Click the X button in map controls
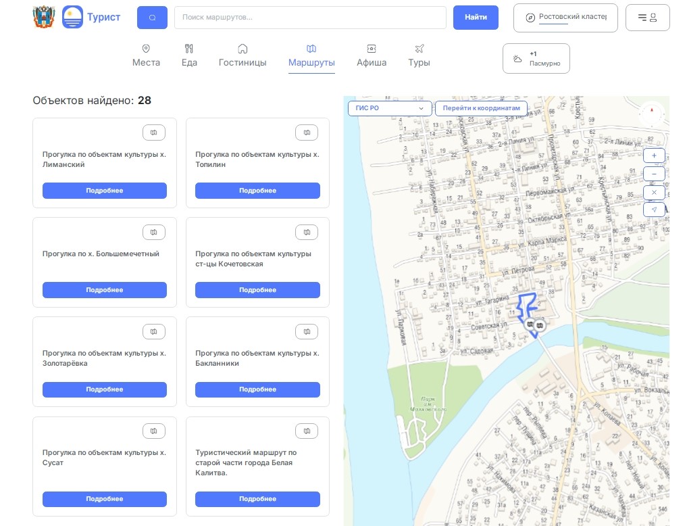This screenshot has height=526, width=687. click(654, 192)
